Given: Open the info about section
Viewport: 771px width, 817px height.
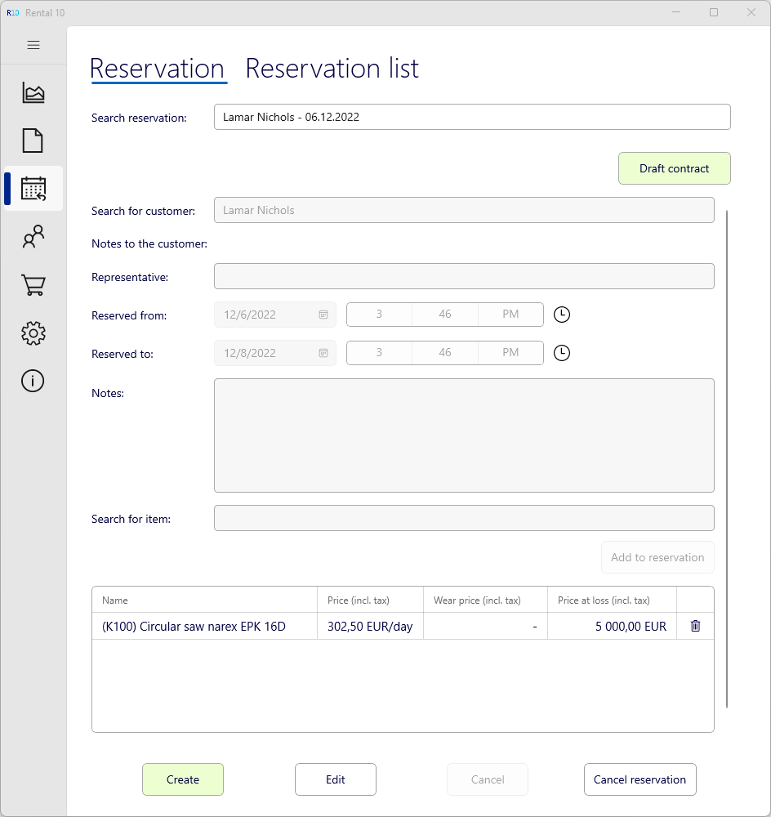Looking at the screenshot, I should (33, 381).
